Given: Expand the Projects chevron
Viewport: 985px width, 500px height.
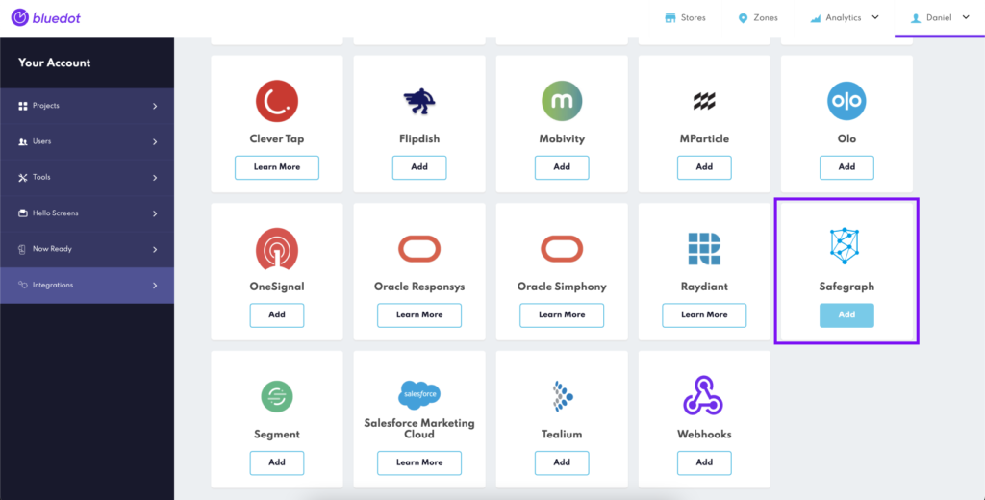Looking at the screenshot, I should tap(155, 106).
